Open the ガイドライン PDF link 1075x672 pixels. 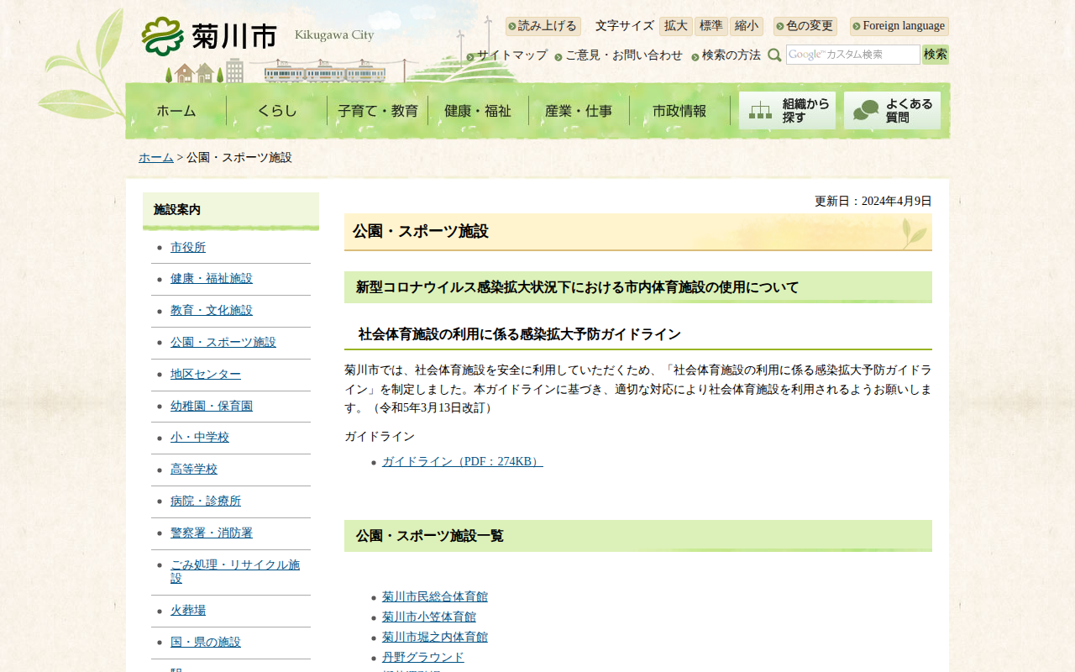[x=462, y=461]
